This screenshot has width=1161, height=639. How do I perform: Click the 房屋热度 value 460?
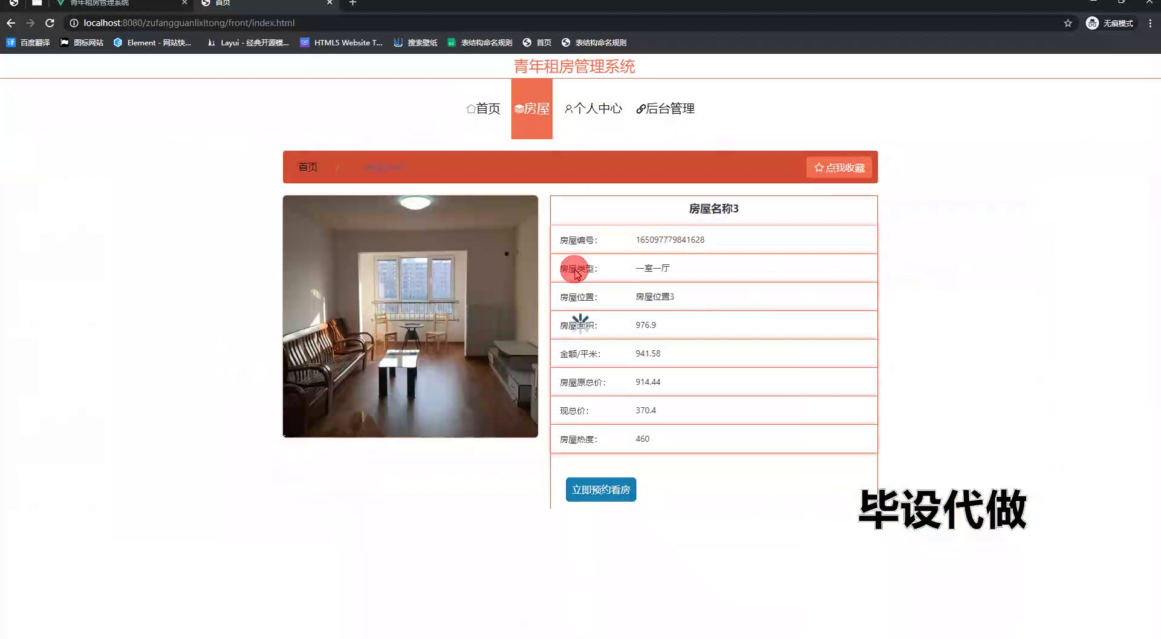(643, 439)
